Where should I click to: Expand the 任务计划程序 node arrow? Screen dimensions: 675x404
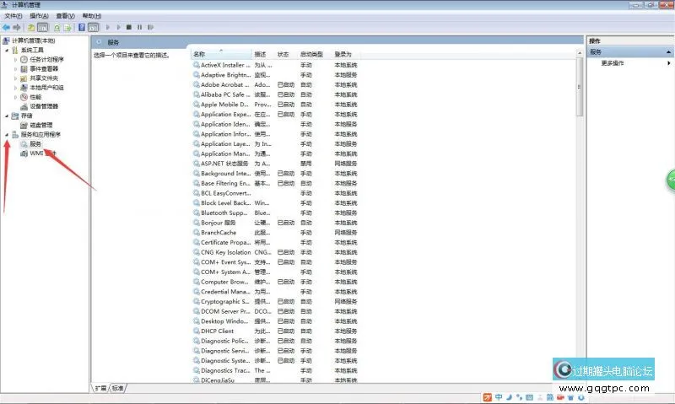coord(15,59)
